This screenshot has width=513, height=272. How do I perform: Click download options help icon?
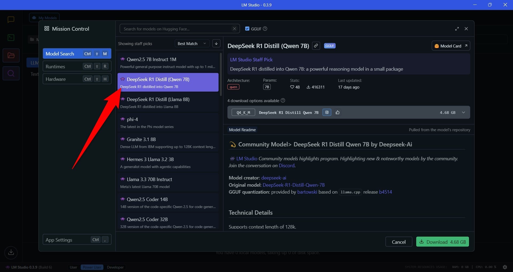click(x=283, y=100)
